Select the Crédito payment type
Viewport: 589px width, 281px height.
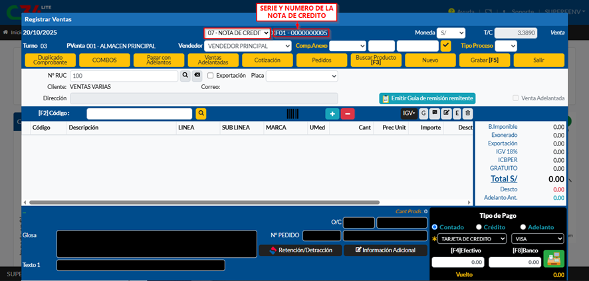(479, 227)
